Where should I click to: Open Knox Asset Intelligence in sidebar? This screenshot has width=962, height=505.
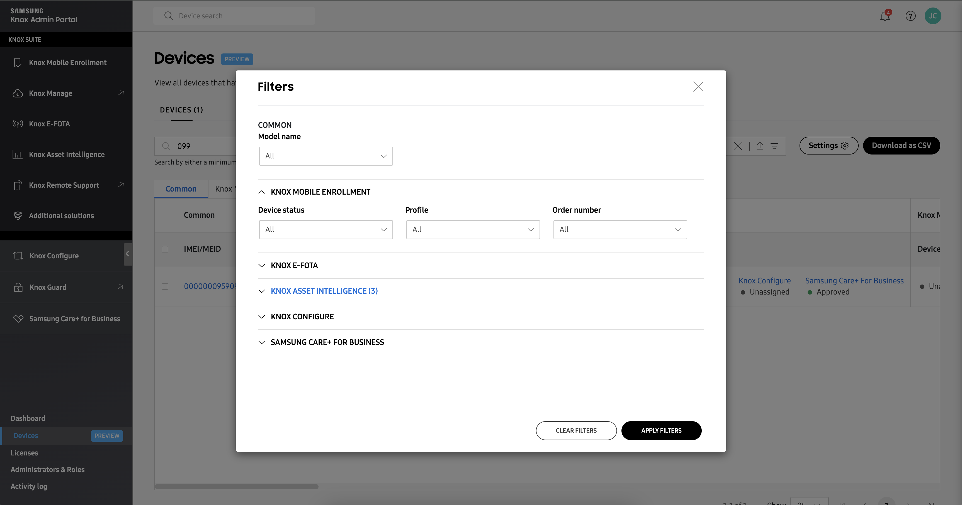pos(67,155)
